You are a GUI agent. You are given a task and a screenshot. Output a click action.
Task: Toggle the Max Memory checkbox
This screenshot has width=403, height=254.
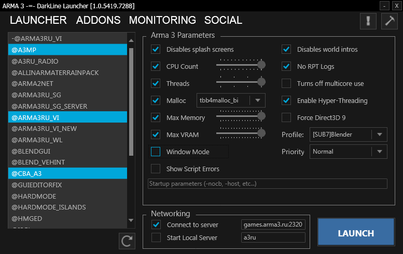point(156,117)
